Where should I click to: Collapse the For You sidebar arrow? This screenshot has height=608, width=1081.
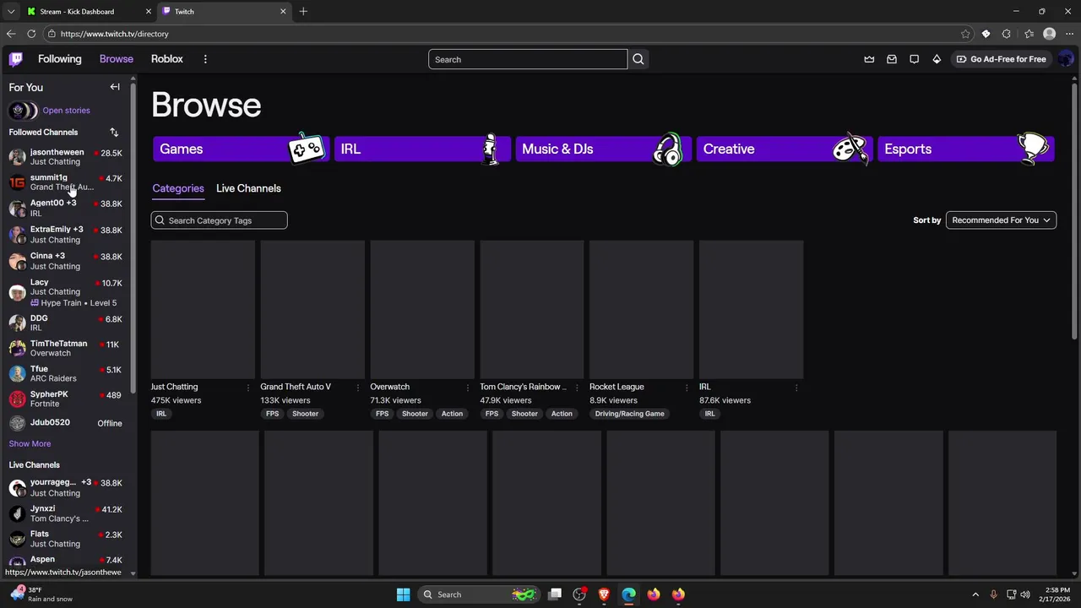[x=115, y=87]
